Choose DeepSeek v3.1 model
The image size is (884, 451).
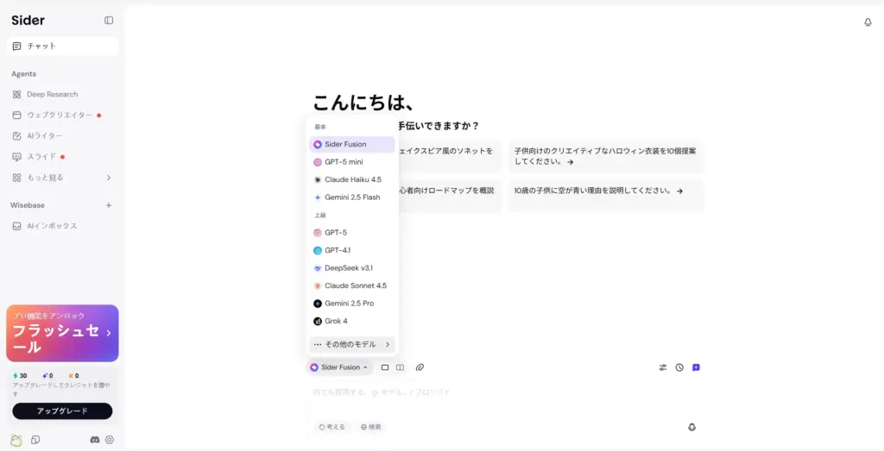click(352, 268)
